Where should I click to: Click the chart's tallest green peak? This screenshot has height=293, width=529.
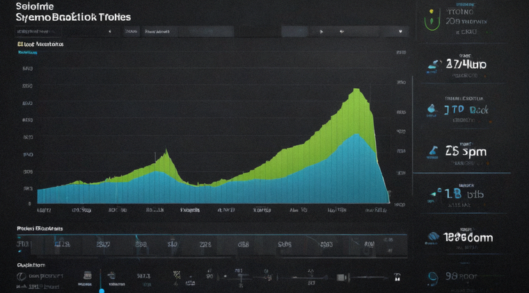[356, 90]
